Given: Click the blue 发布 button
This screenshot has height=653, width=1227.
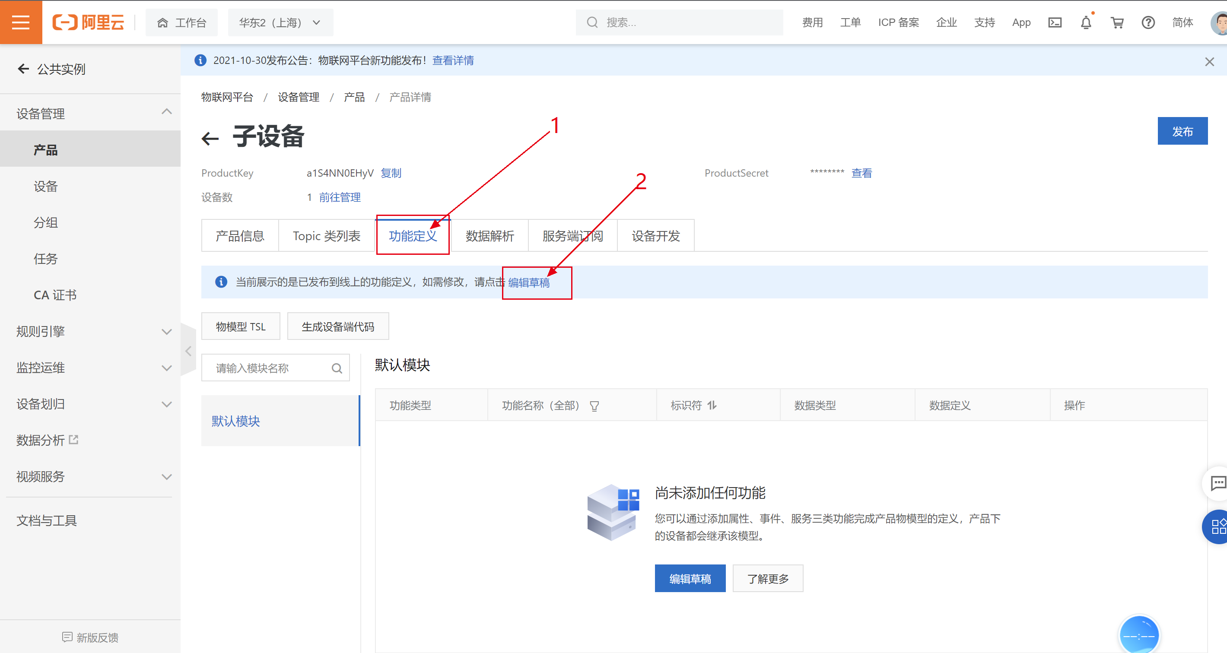Looking at the screenshot, I should click(1182, 131).
